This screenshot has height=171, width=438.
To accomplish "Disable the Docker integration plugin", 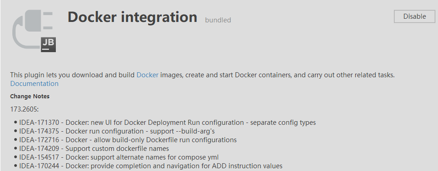I will pos(415,16).
